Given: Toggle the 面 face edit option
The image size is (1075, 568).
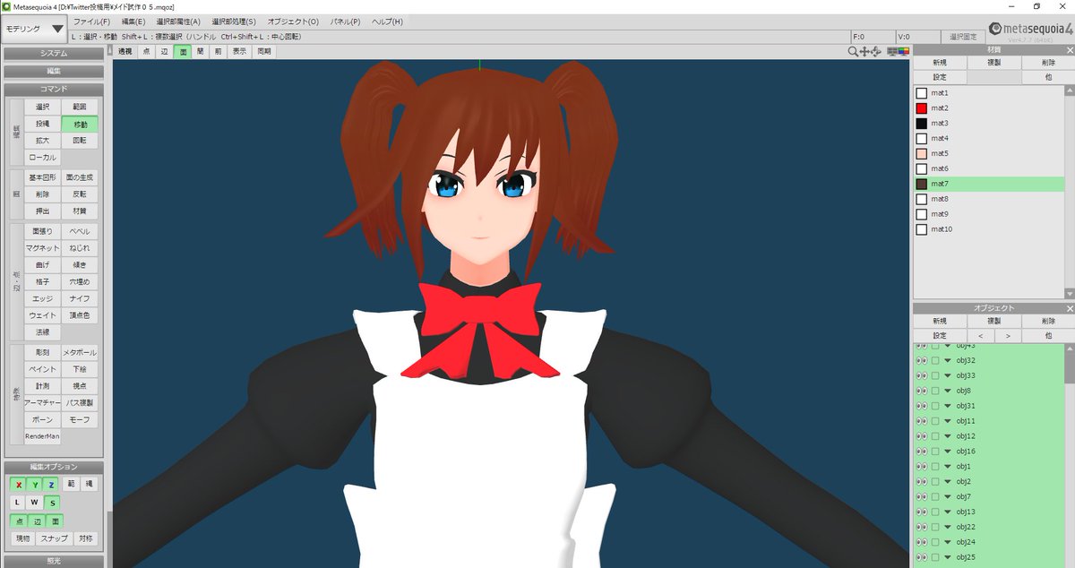Looking at the screenshot, I should point(54,521).
